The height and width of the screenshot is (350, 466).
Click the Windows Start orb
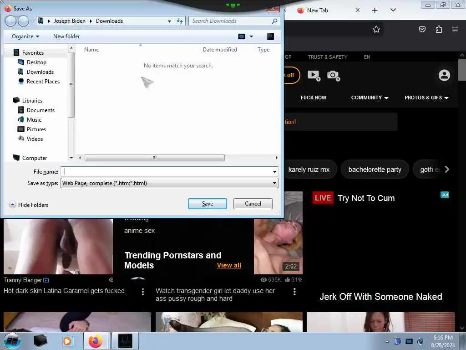[12, 341]
